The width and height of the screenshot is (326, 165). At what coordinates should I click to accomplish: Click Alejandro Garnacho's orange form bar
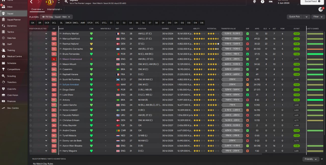[315, 49]
